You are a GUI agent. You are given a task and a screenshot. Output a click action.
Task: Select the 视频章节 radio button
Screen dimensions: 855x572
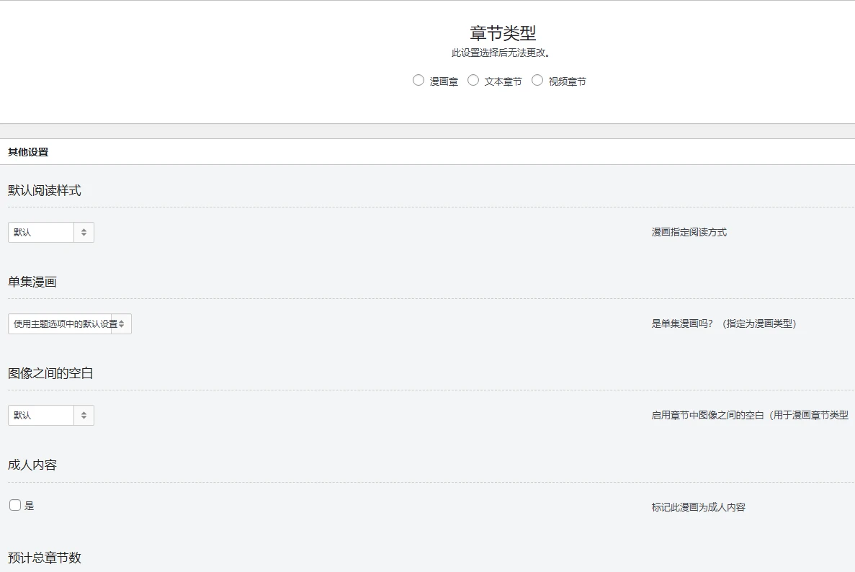pos(537,80)
